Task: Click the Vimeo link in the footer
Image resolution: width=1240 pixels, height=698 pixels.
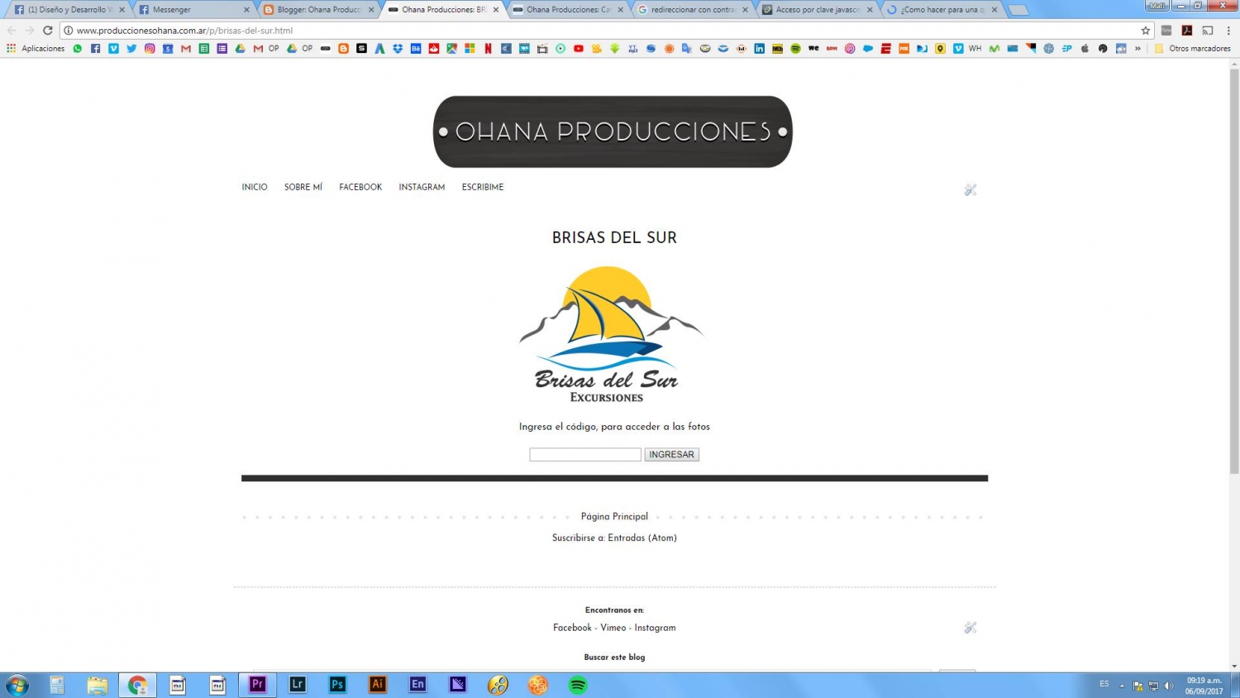Action: 613,628
